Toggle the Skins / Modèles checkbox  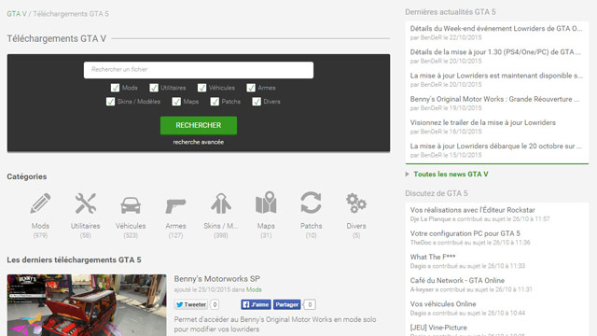click(110, 102)
